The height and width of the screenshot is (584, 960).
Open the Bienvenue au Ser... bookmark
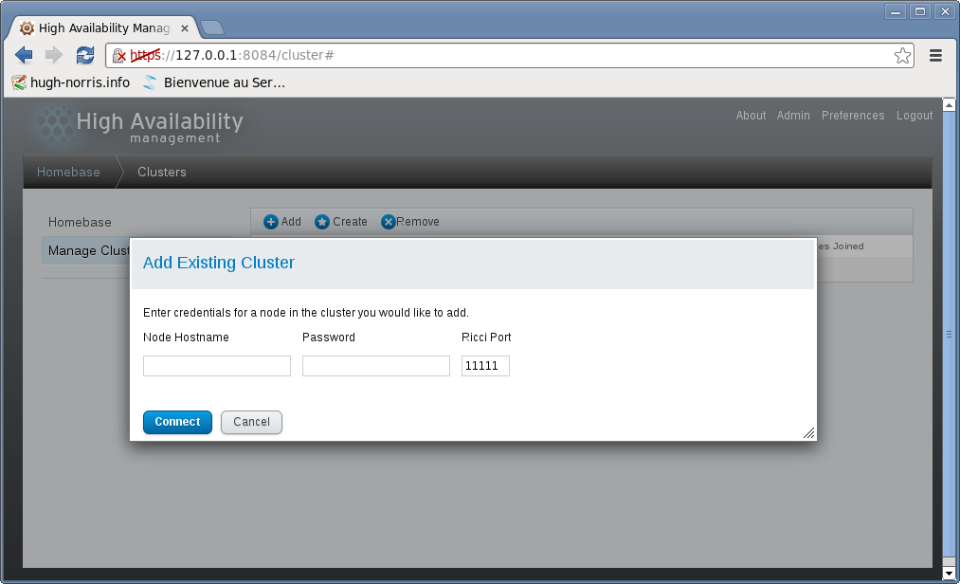214,82
